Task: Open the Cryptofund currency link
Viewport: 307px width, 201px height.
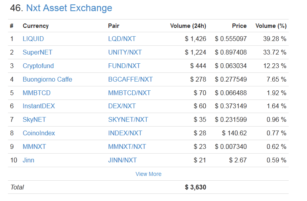Action: [38, 66]
